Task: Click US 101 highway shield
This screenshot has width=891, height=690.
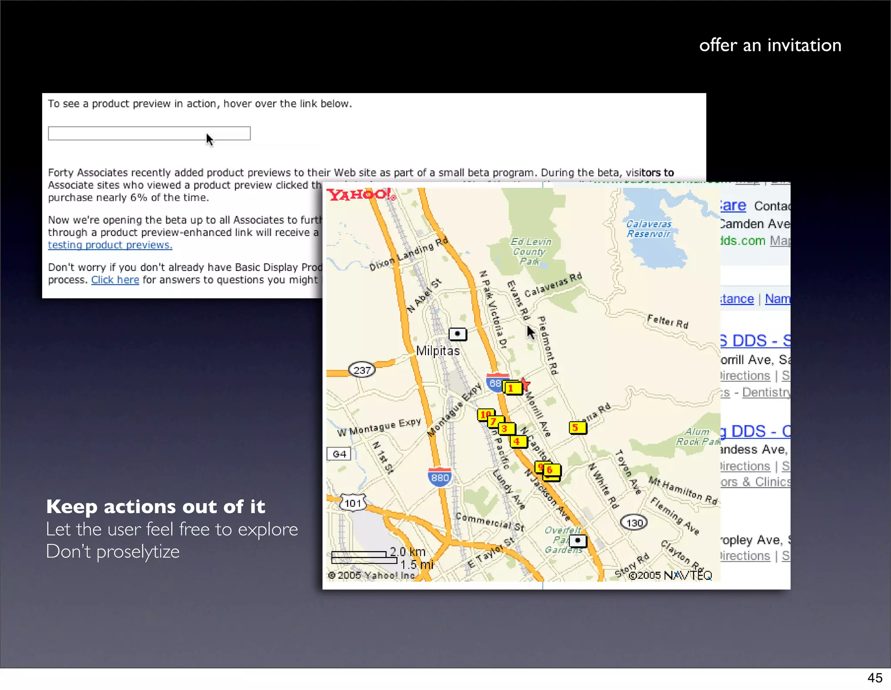Action: (353, 503)
